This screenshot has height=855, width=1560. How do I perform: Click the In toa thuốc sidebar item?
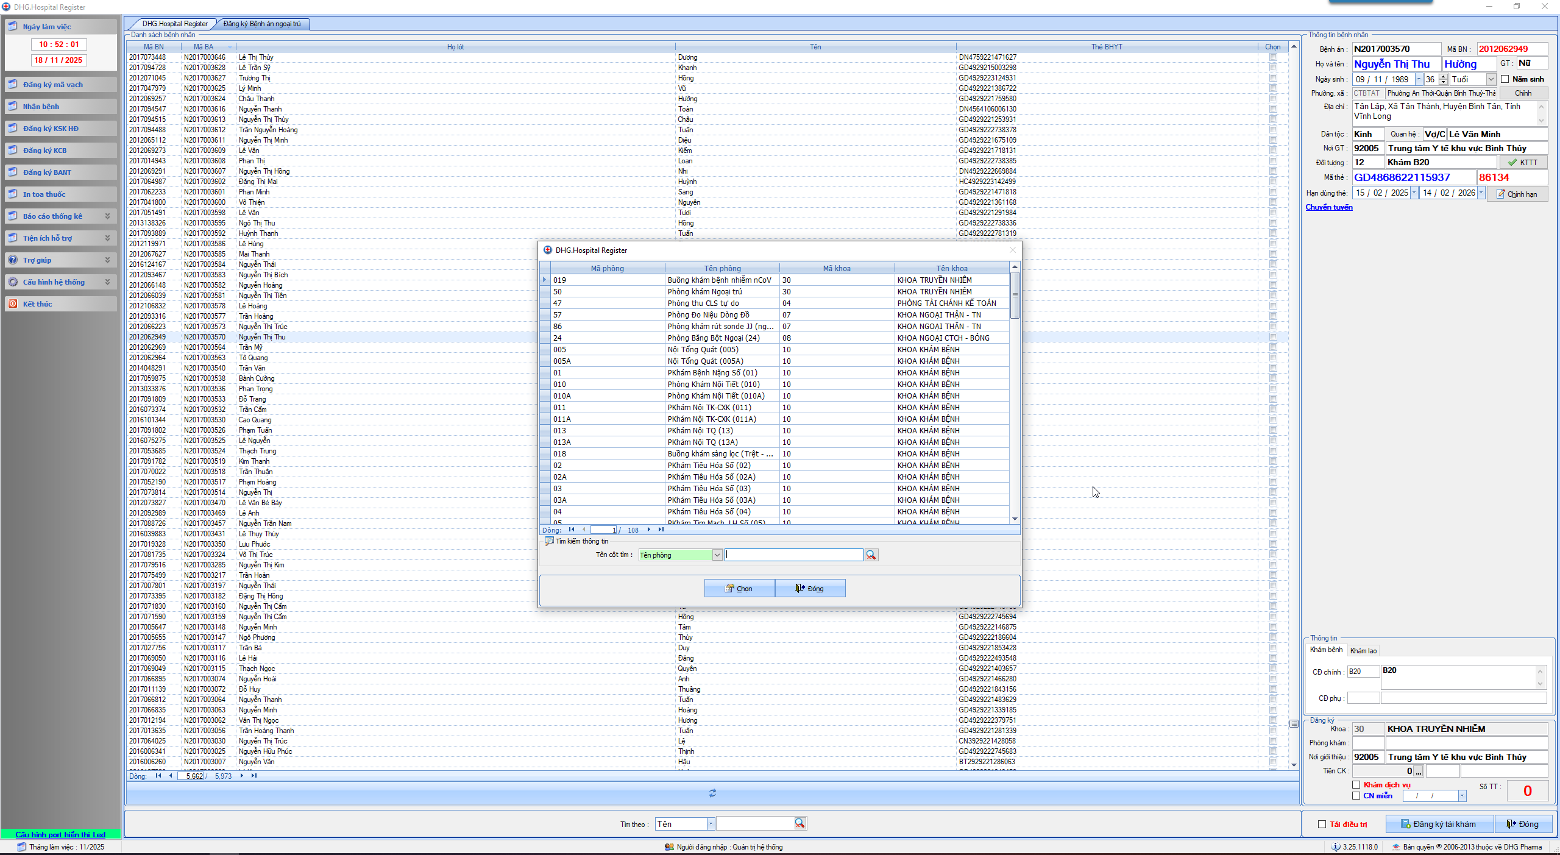(x=44, y=194)
